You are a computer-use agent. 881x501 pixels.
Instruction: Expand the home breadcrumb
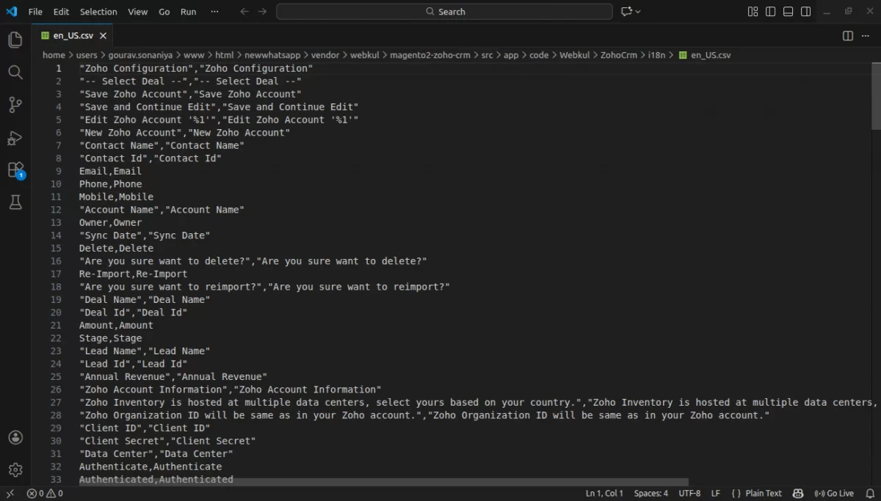click(54, 55)
